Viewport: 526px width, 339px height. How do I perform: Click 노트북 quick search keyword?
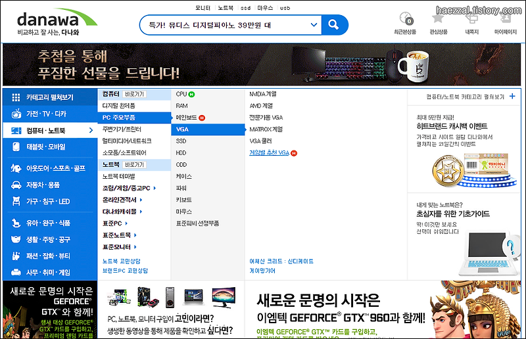226,8
